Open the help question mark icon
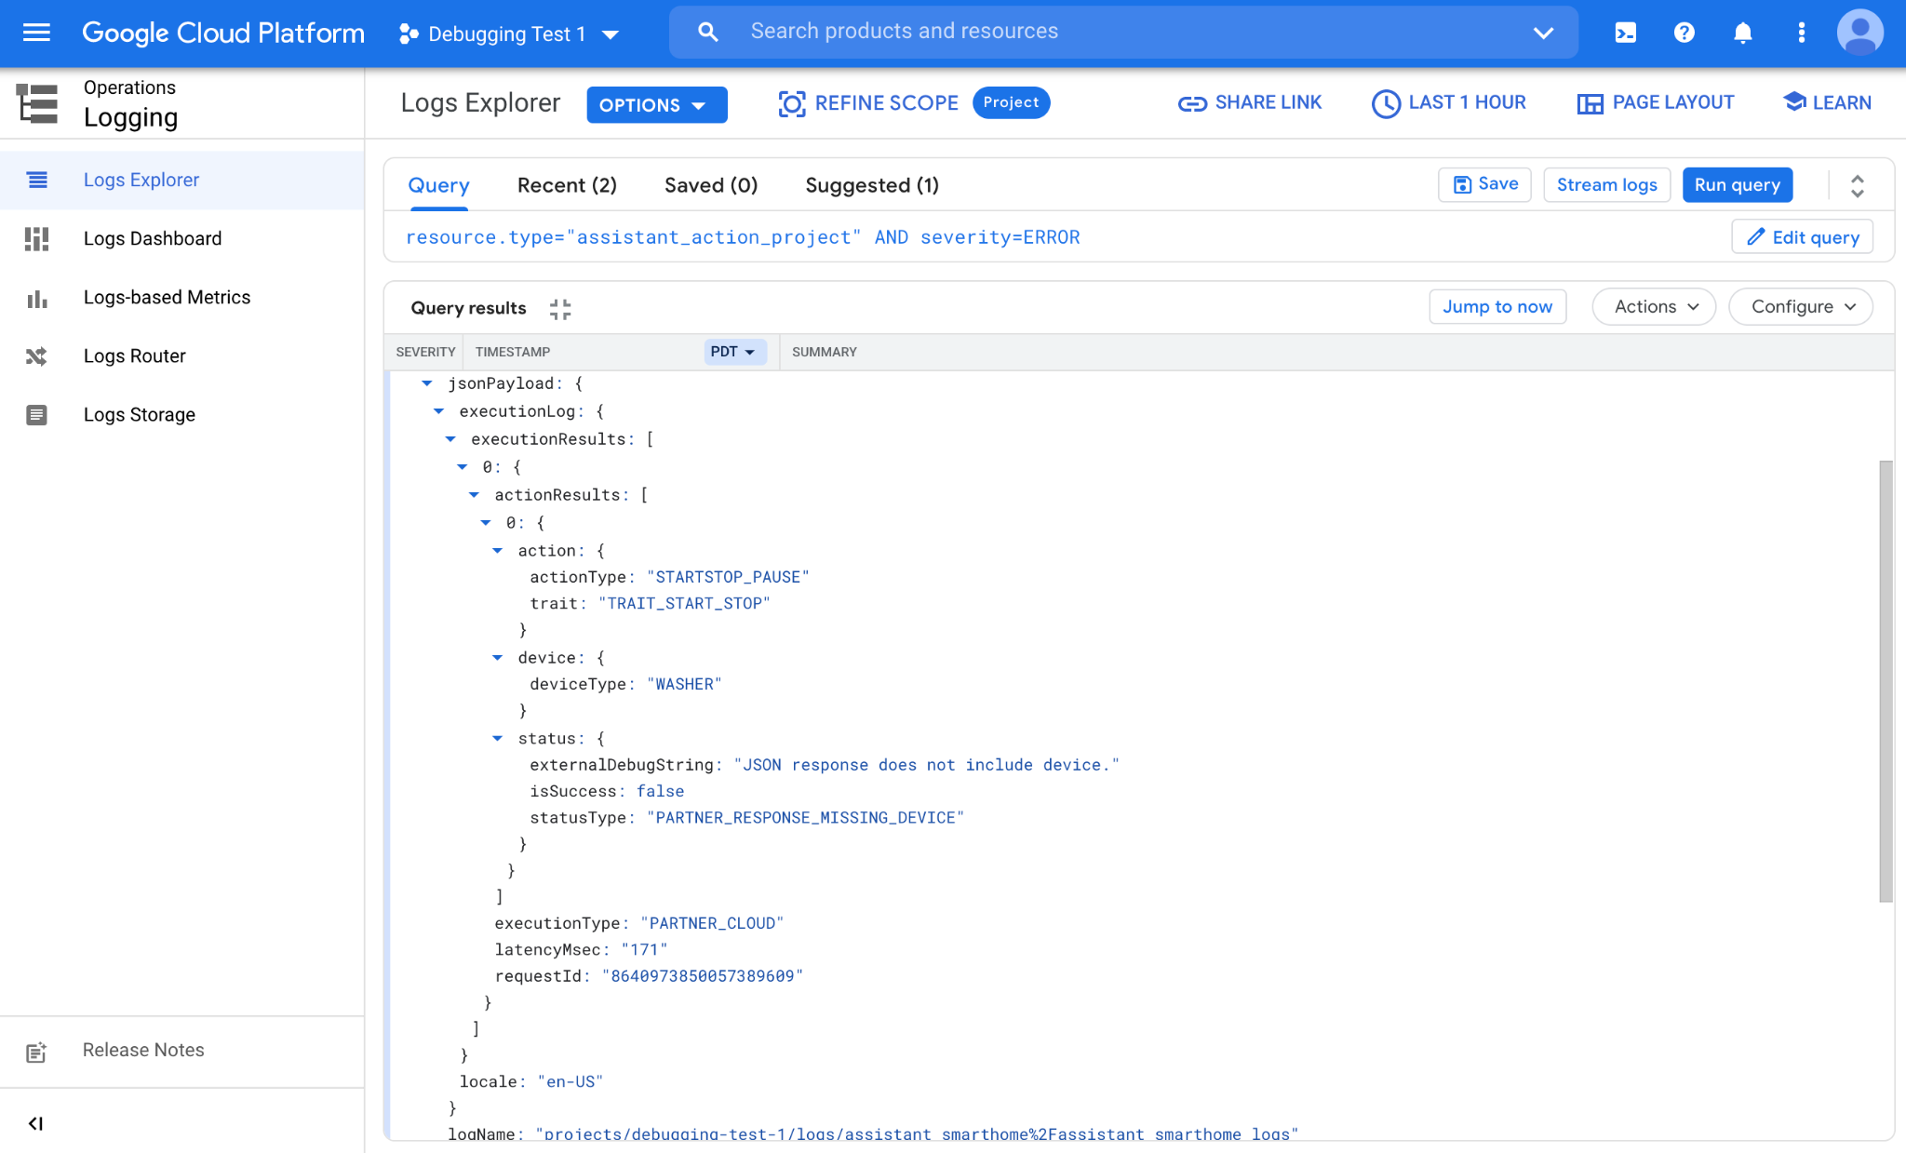 tap(1684, 34)
